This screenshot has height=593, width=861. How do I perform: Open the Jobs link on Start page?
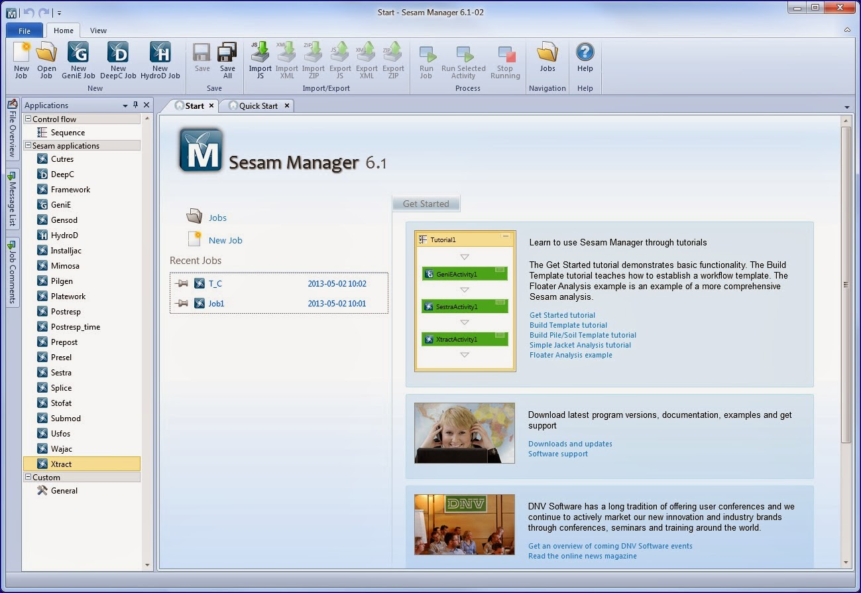click(217, 218)
